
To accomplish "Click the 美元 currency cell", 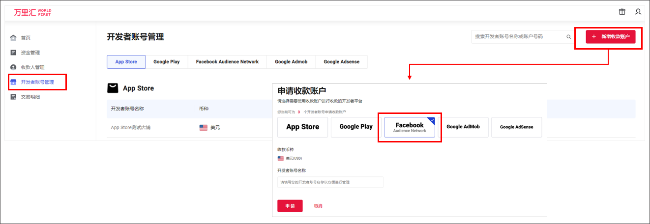I will coord(215,128).
